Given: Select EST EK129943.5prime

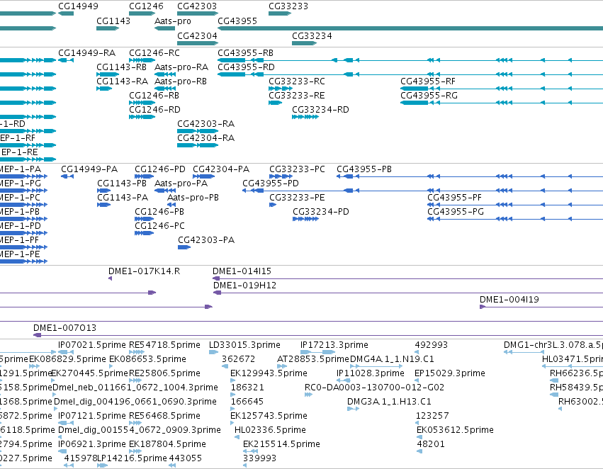Looking at the screenshot, I should tap(269, 373).
